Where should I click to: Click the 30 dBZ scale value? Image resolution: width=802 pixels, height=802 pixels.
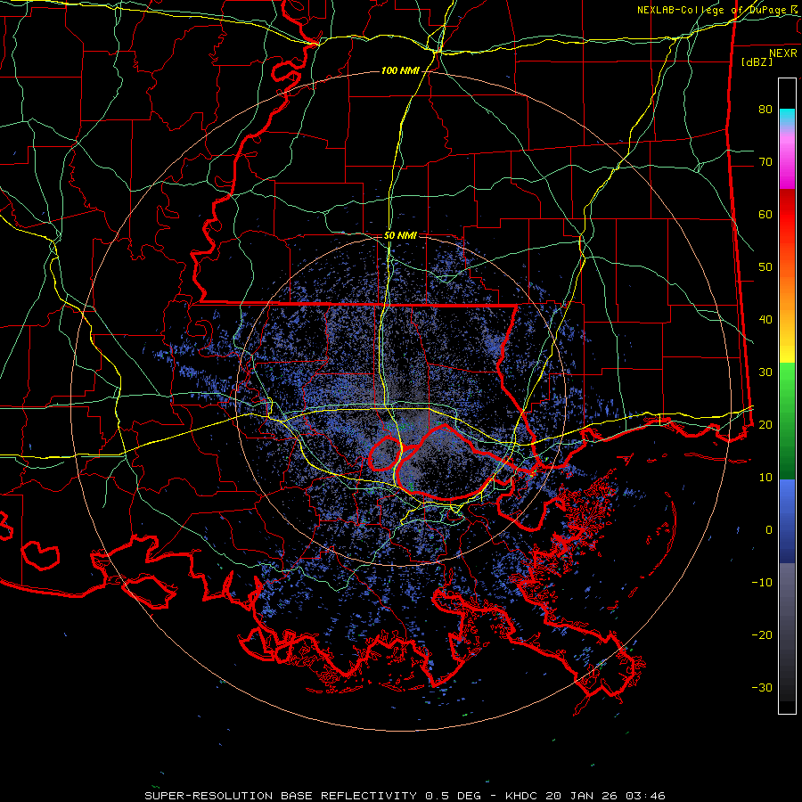click(x=765, y=372)
